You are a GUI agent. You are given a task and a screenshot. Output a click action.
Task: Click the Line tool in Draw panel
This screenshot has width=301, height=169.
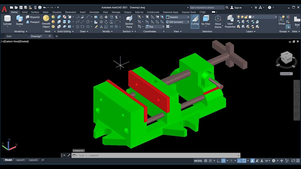(82, 22)
